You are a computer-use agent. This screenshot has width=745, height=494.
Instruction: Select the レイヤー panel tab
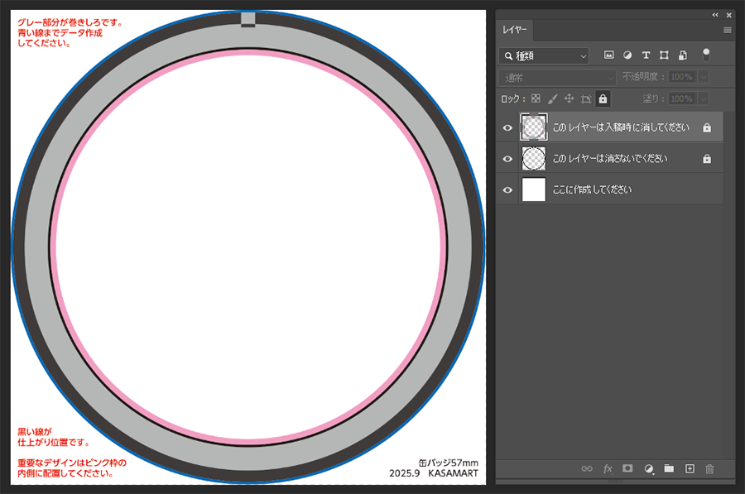(514, 30)
